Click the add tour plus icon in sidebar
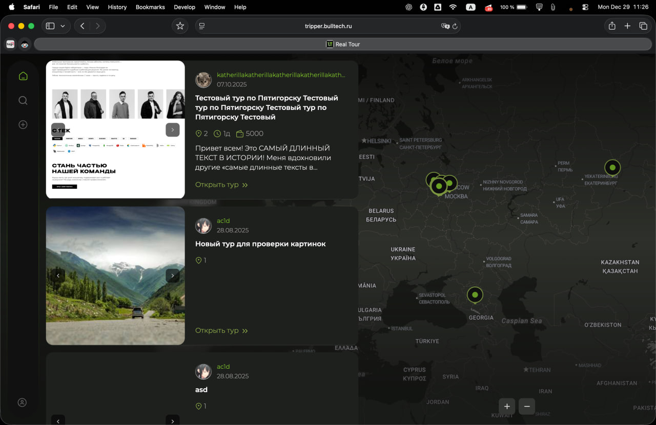 [23, 124]
